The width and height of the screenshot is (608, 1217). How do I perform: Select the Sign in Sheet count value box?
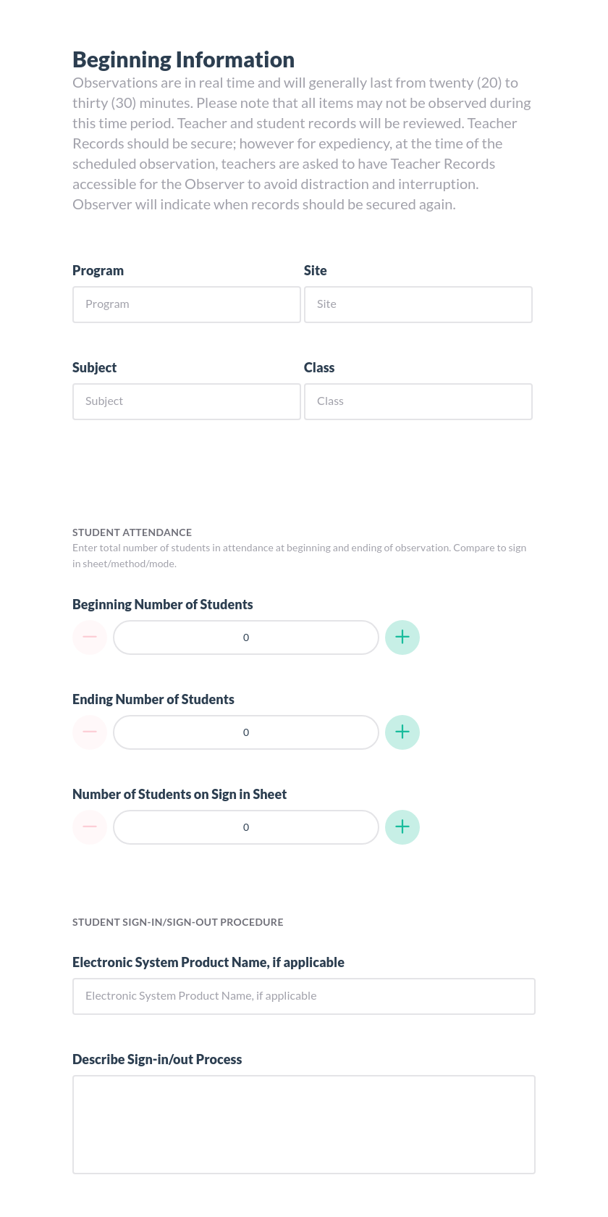click(x=246, y=827)
